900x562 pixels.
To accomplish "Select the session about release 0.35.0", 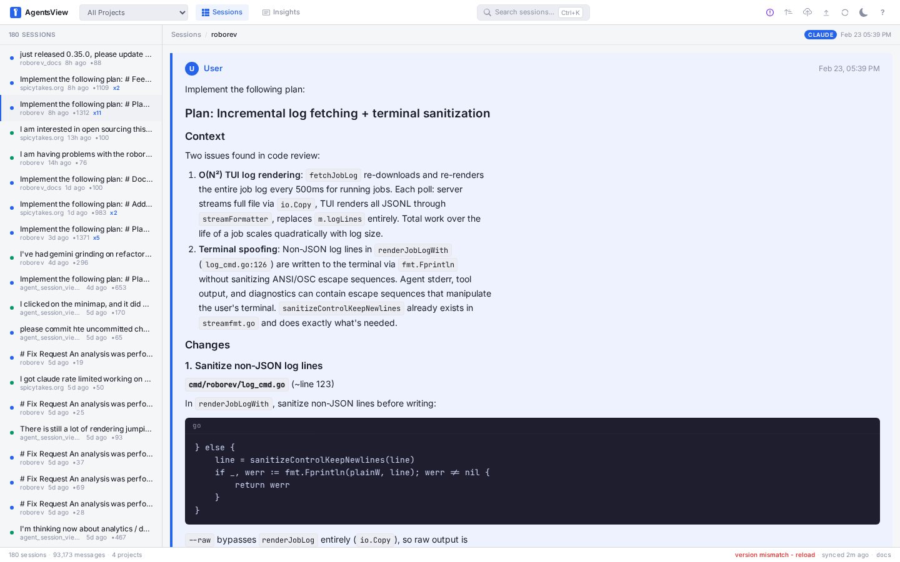I will (x=86, y=58).
